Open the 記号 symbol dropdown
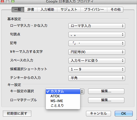137x120 pixels. tap(97, 43)
